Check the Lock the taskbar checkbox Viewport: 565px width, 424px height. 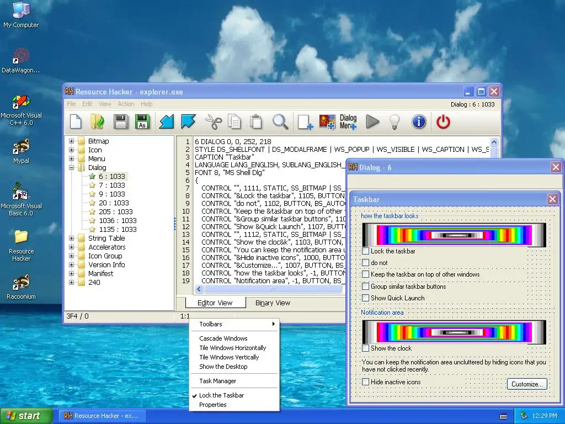[x=365, y=251]
